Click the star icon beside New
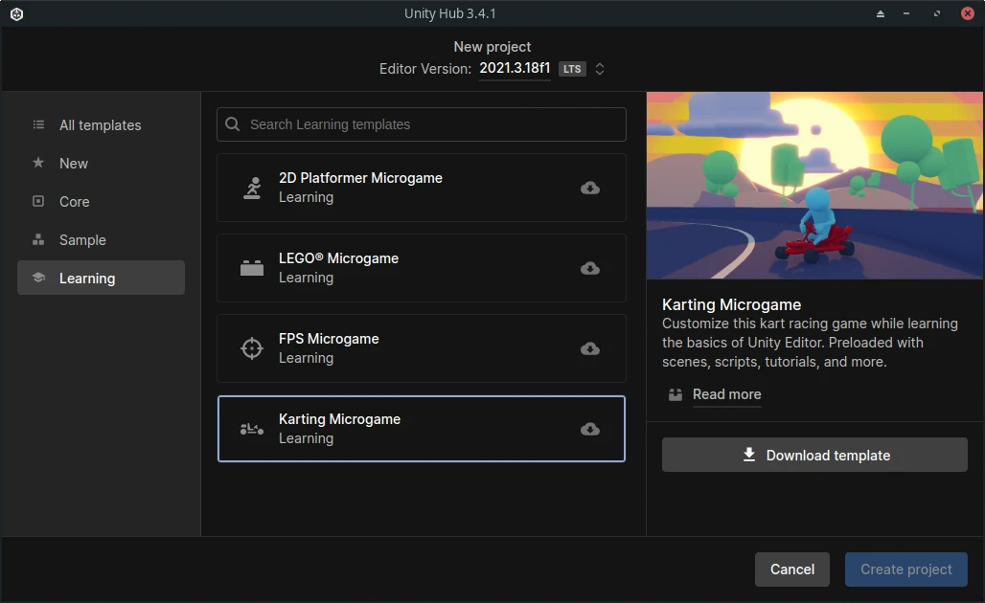The image size is (985, 603). 38,163
